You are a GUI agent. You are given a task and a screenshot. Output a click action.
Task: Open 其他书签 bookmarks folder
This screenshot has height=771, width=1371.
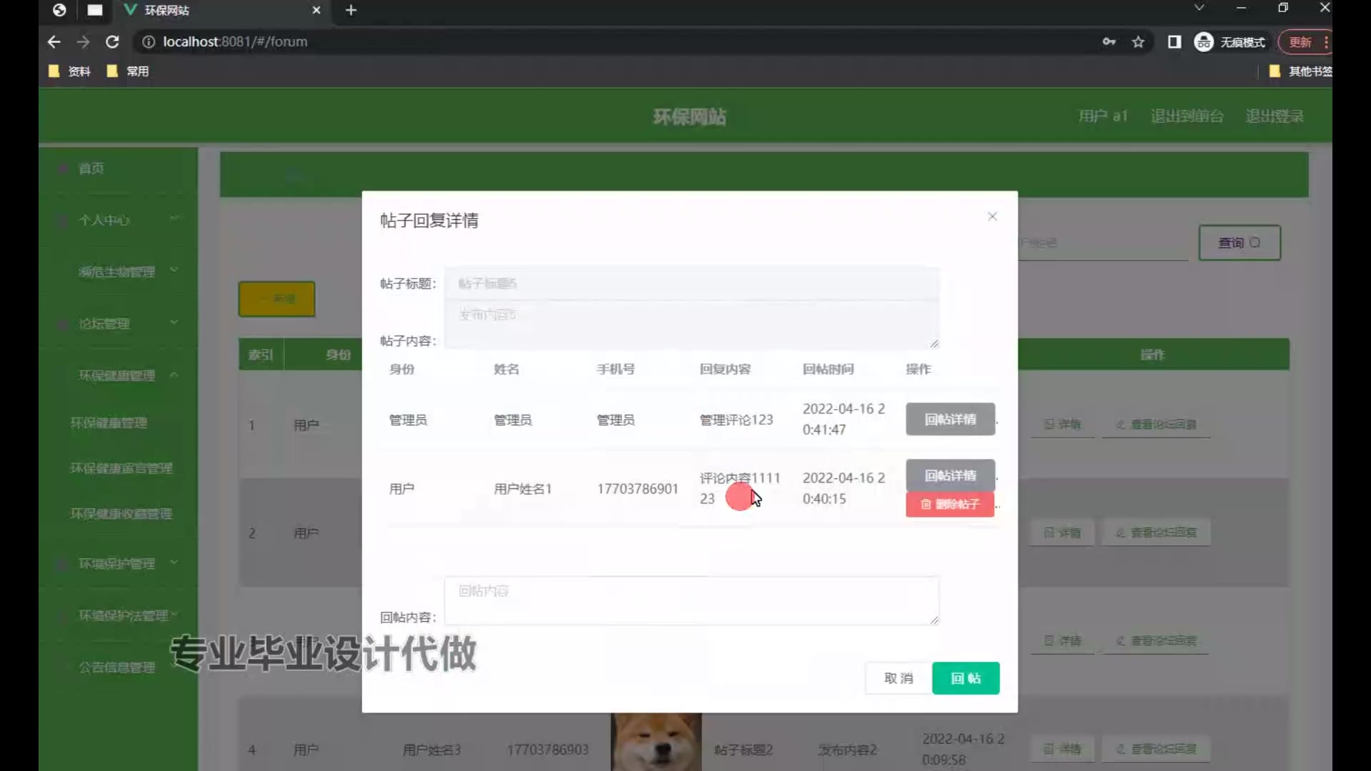(x=1300, y=71)
